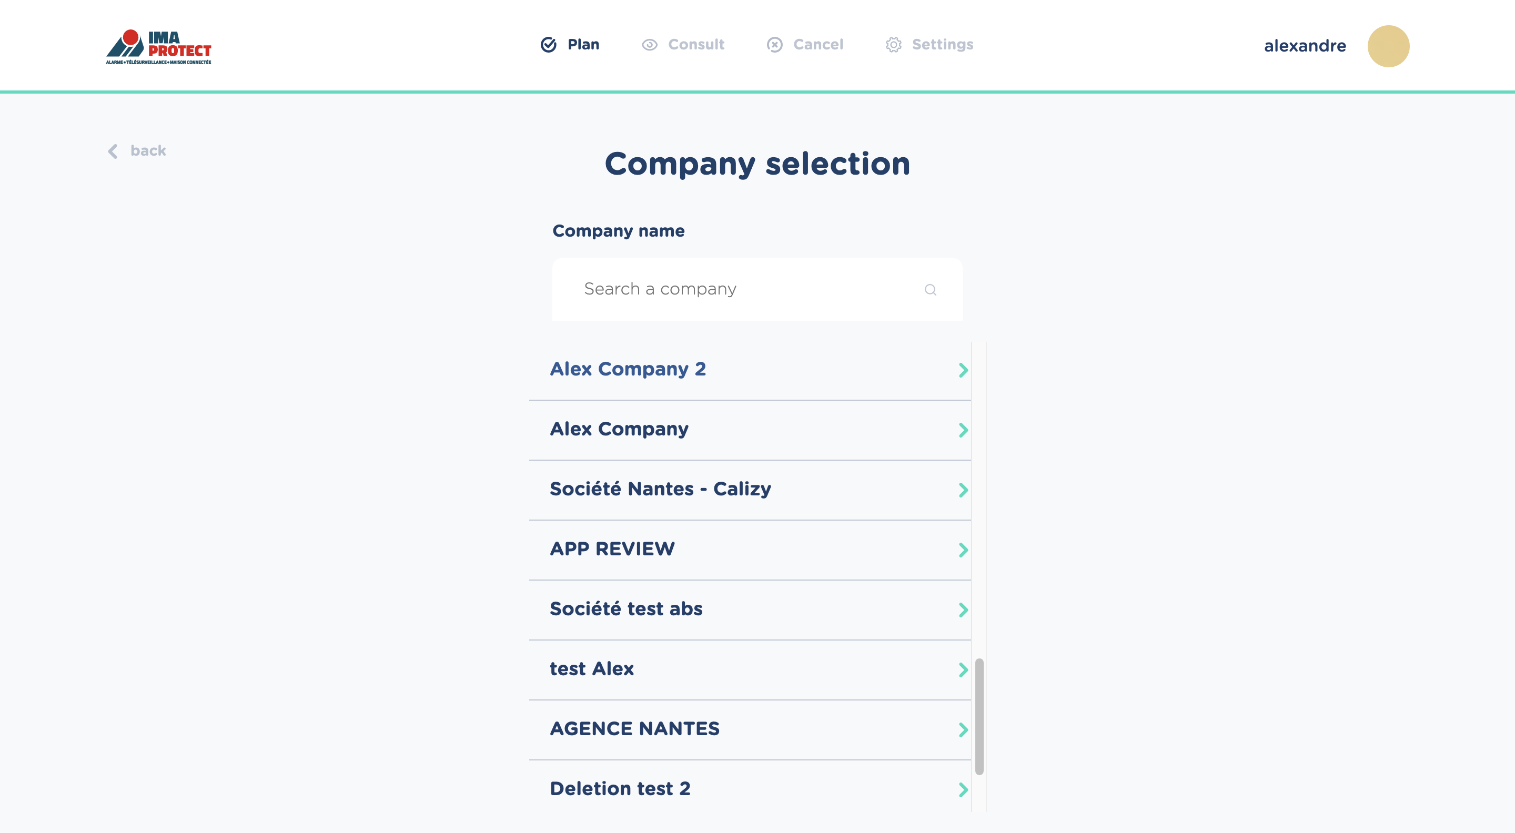Image resolution: width=1515 pixels, height=833 pixels.
Task: Expand AGENCE NANTES with its chevron
Action: 963,730
